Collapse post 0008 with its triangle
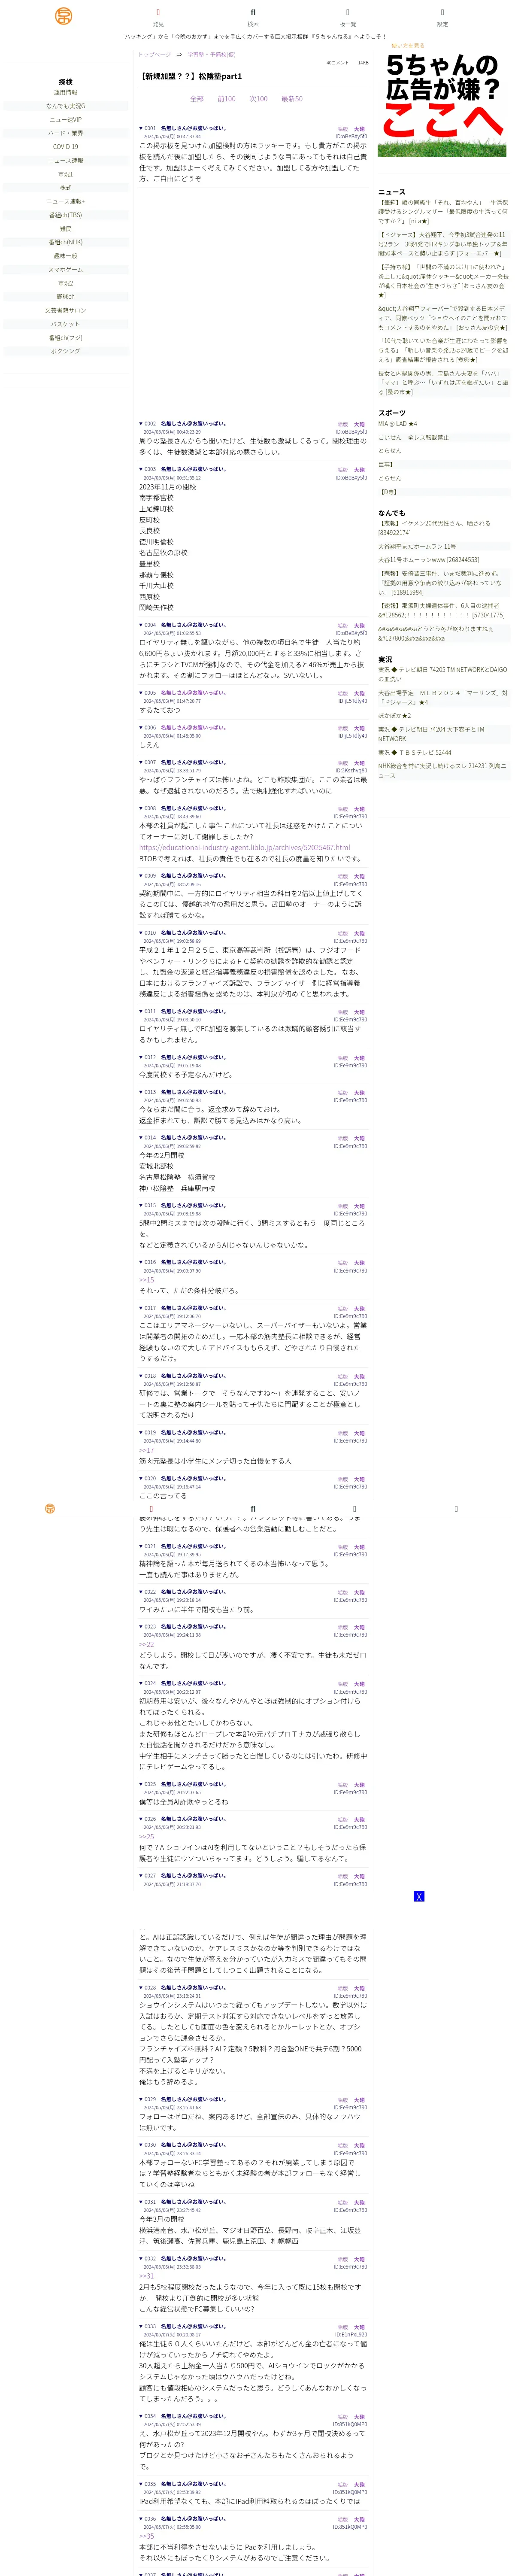This screenshot has width=515, height=2576. (x=141, y=808)
